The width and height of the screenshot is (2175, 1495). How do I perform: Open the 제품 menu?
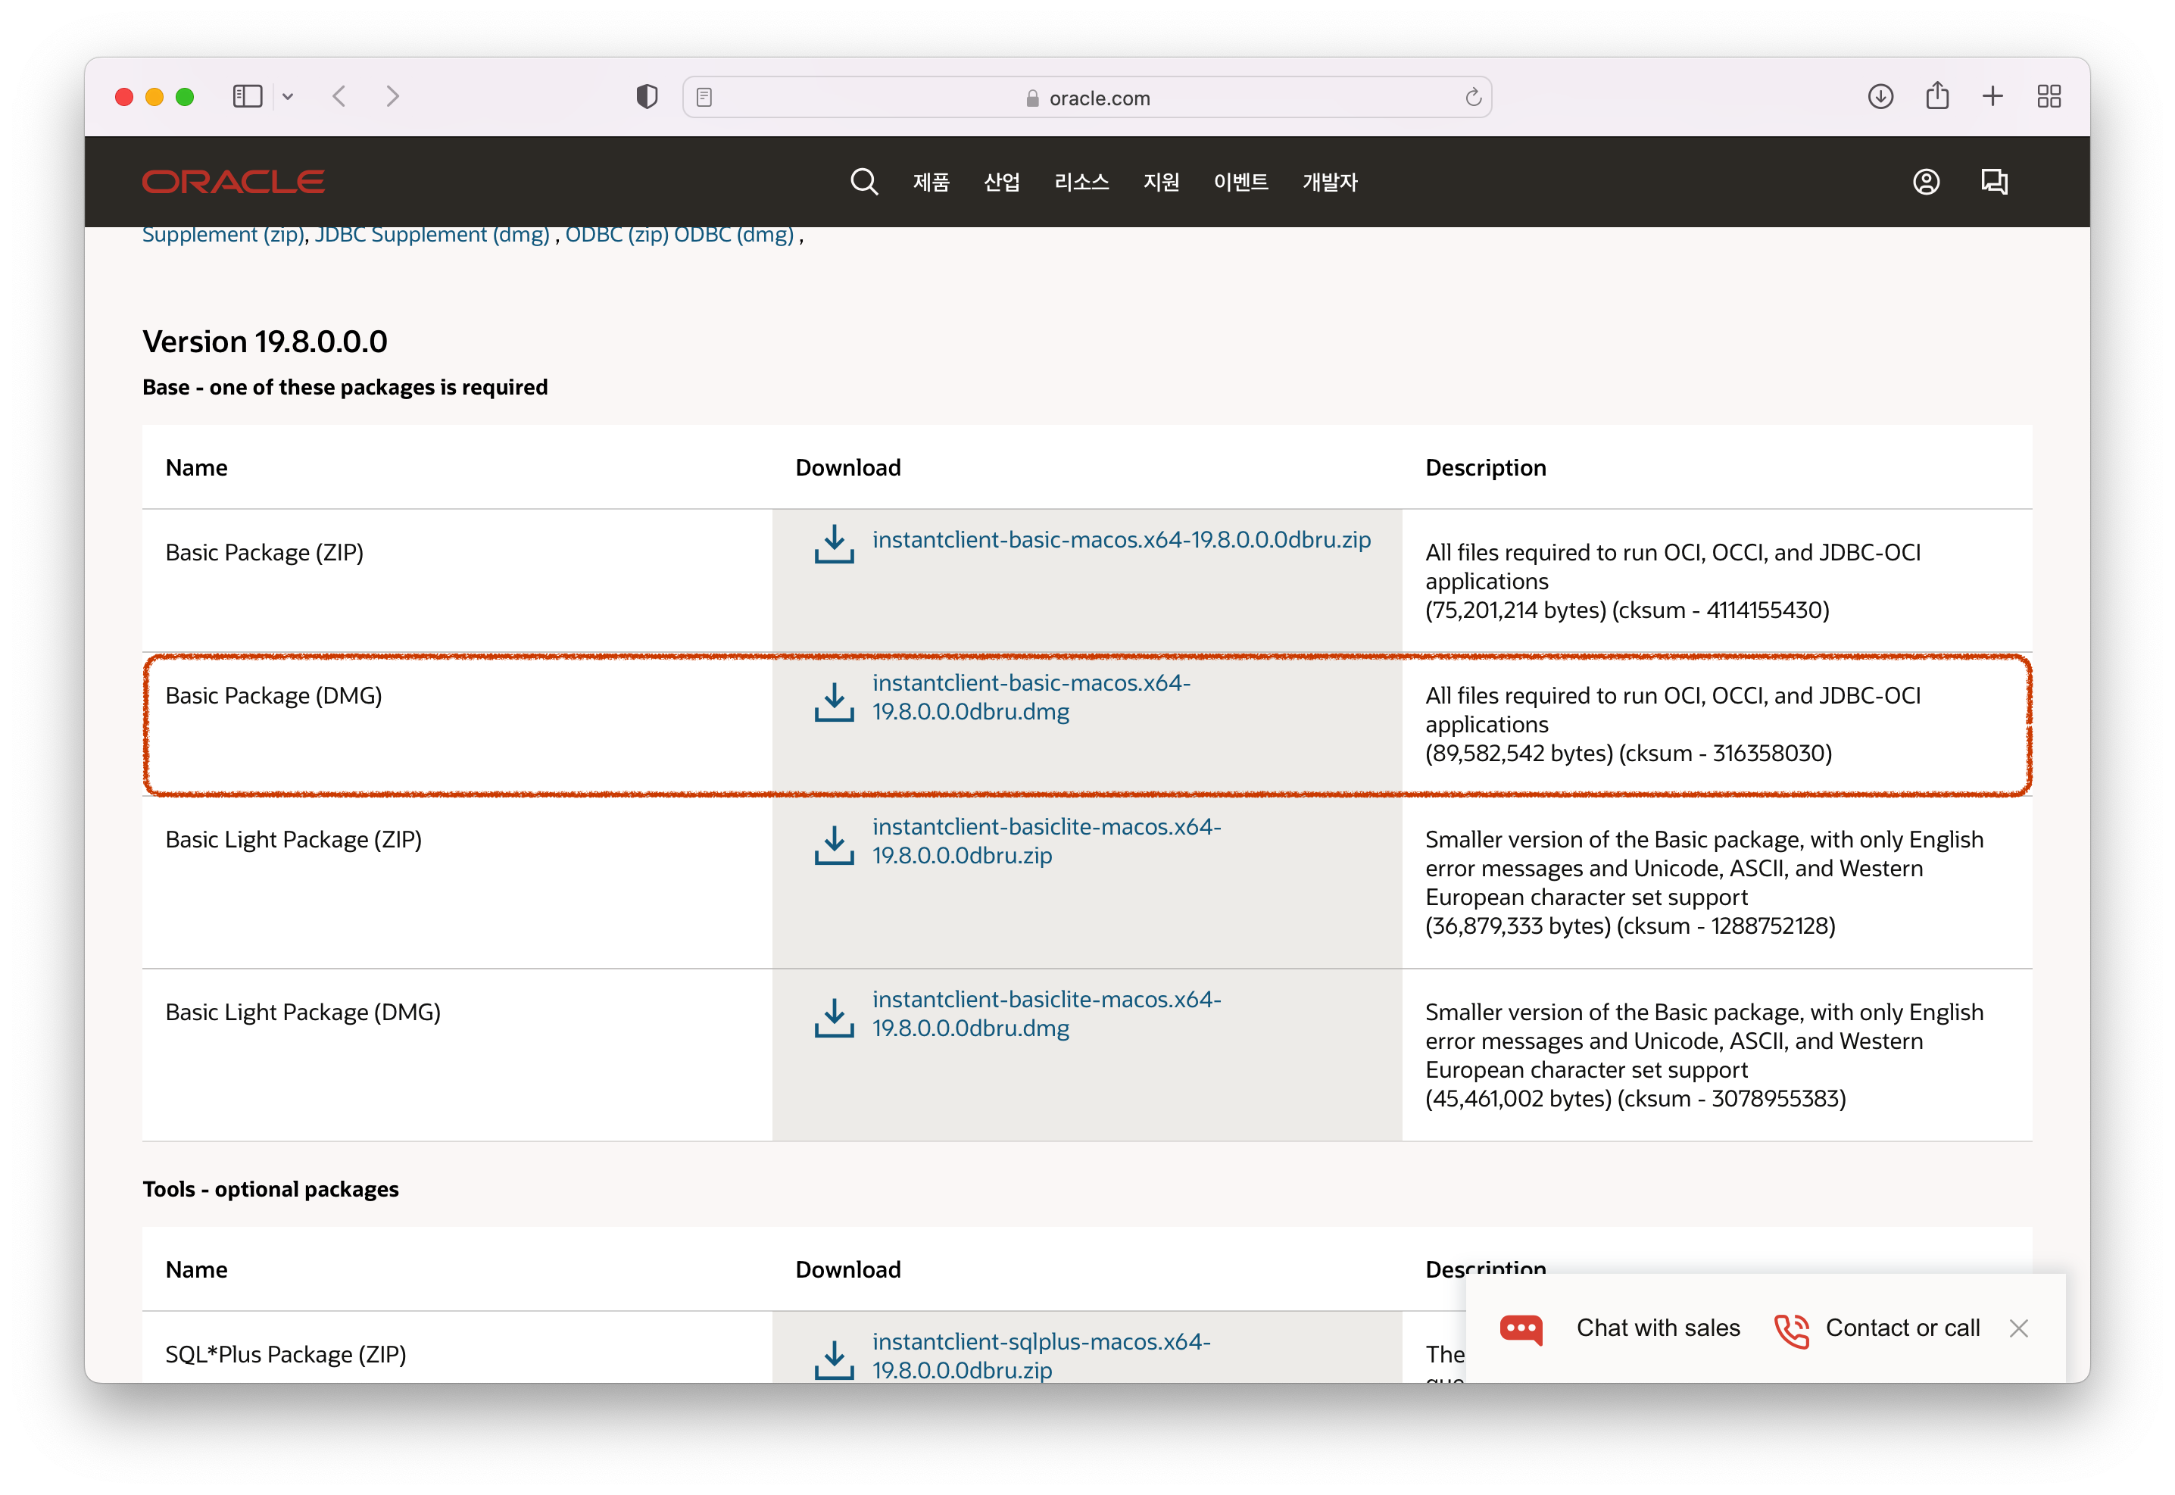(x=931, y=182)
